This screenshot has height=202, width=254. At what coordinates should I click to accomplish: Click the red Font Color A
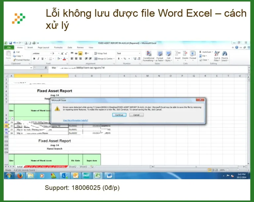click(x=64, y=59)
